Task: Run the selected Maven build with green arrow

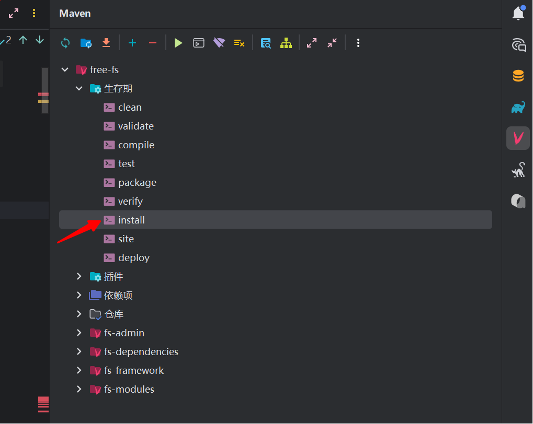Action: click(x=178, y=43)
